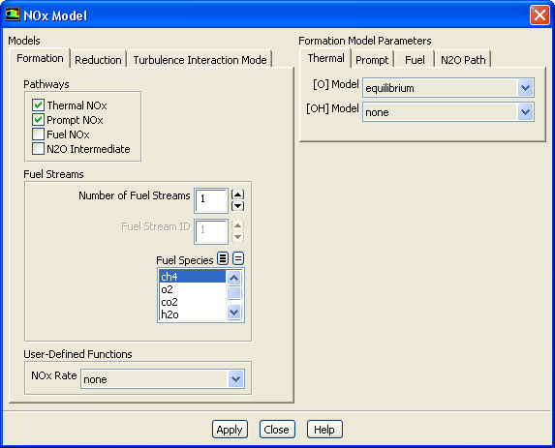
Task: Click the Fuel Species list scroll-up arrow
Action: pyautogui.click(x=233, y=278)
